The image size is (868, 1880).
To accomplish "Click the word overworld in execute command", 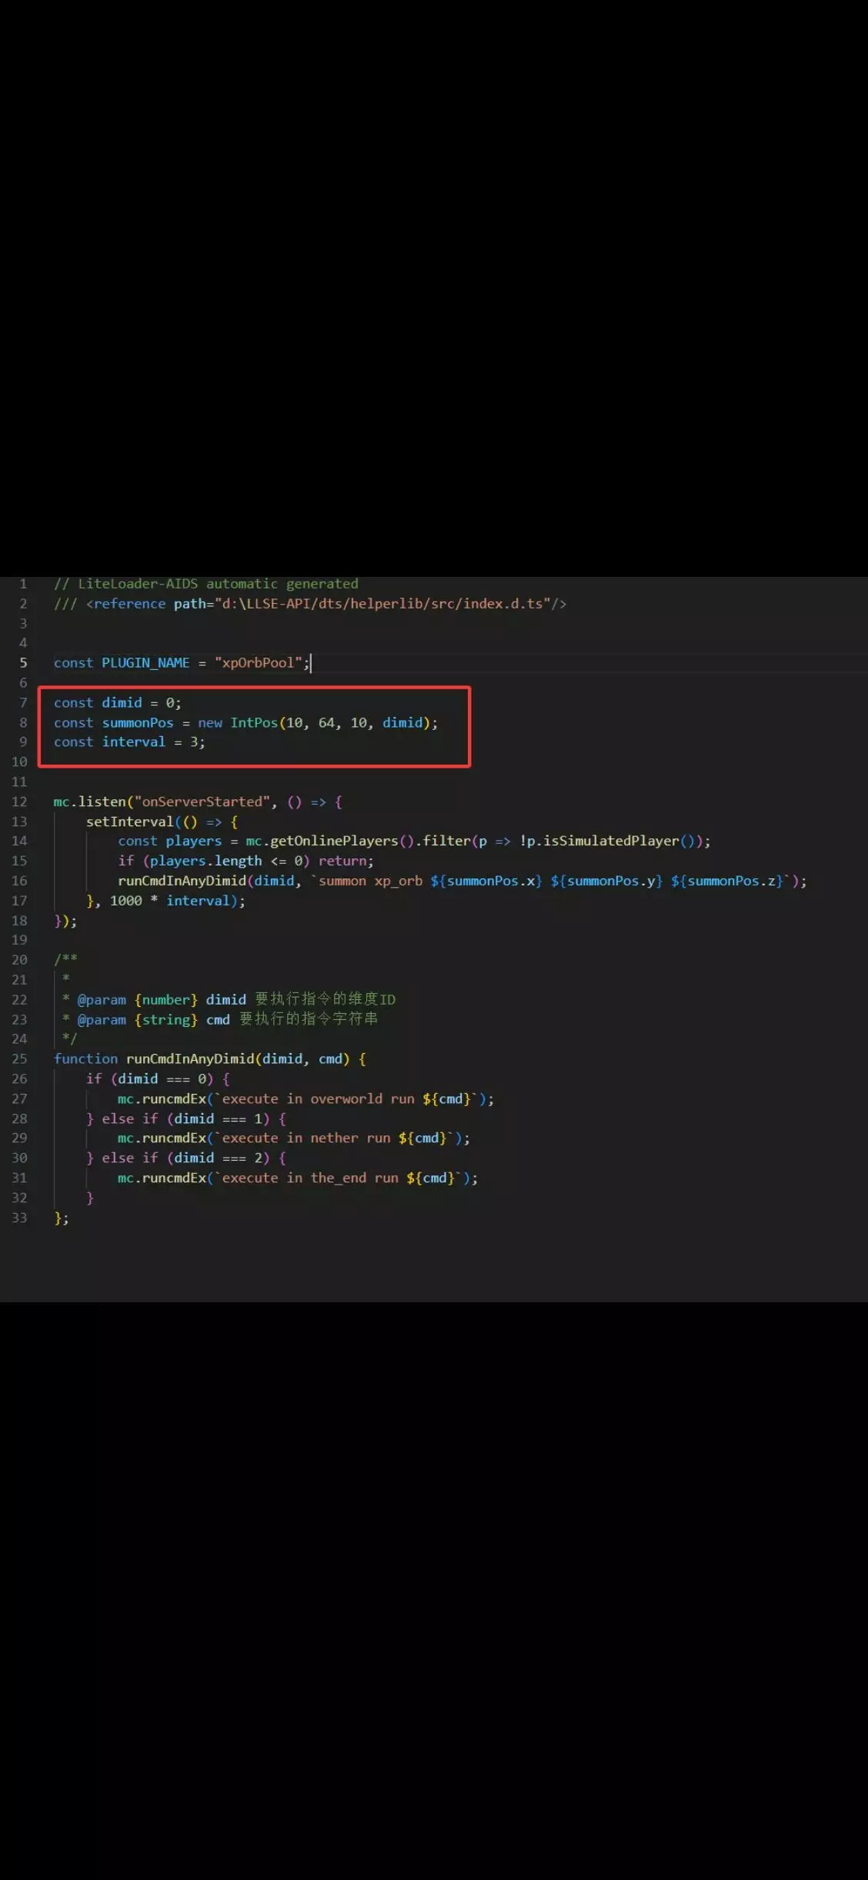I will click(346, 1098).
